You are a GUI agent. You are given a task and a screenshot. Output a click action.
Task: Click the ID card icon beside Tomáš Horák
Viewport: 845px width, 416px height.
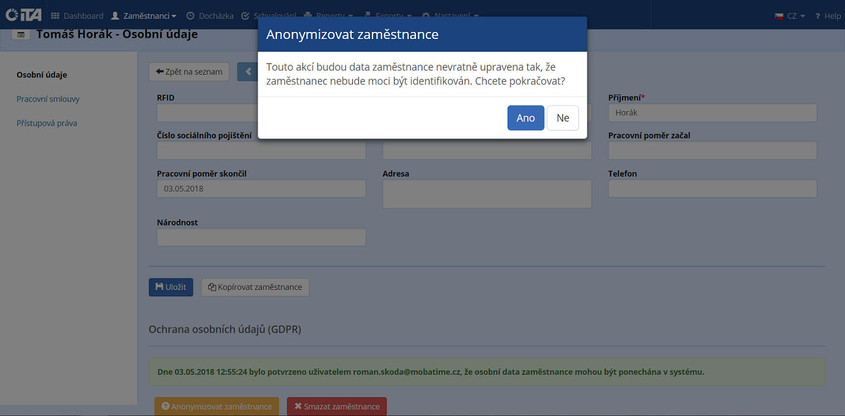(x=21, y=34)
